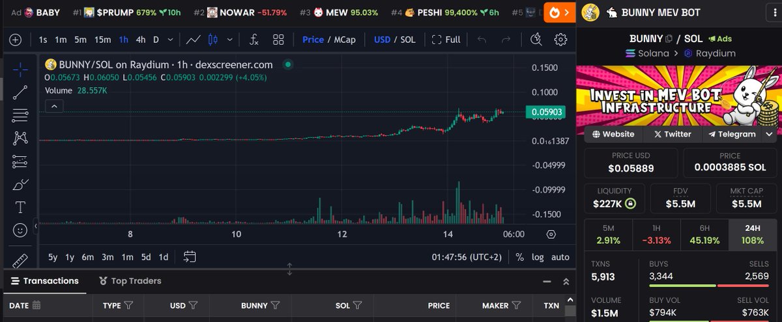
Task: Click the price scale target icon
Action: (x=551, y=234)
